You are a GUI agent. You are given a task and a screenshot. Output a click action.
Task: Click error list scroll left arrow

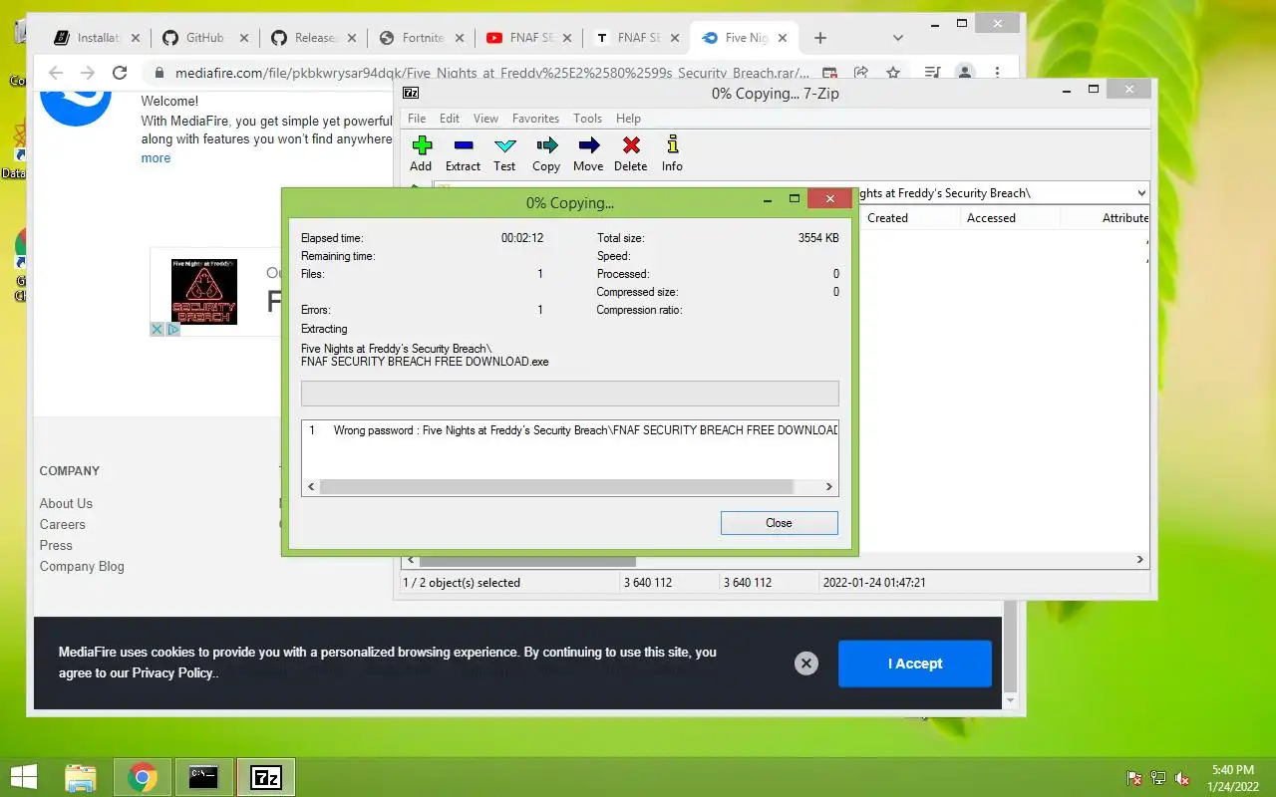311,487
